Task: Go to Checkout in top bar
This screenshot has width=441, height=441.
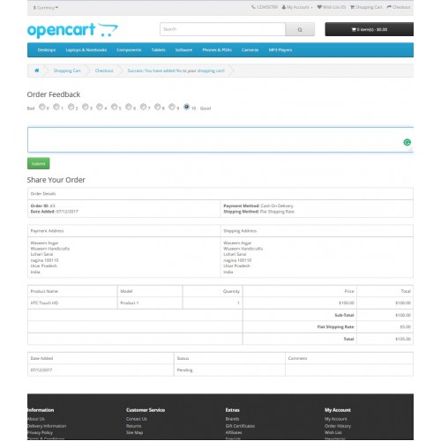Action: coord(399,7)
